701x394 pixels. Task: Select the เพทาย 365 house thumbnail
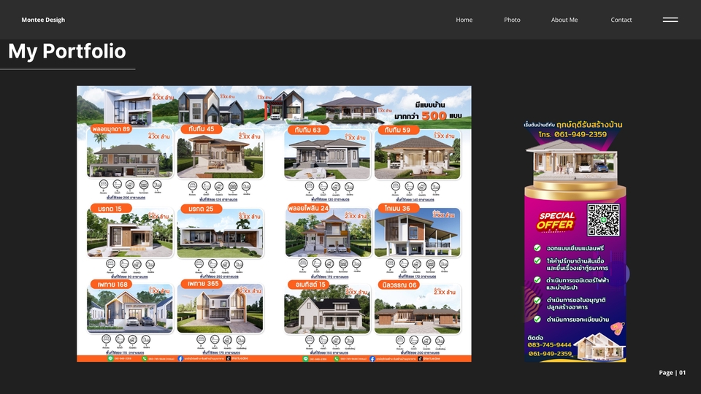(220, 310)
